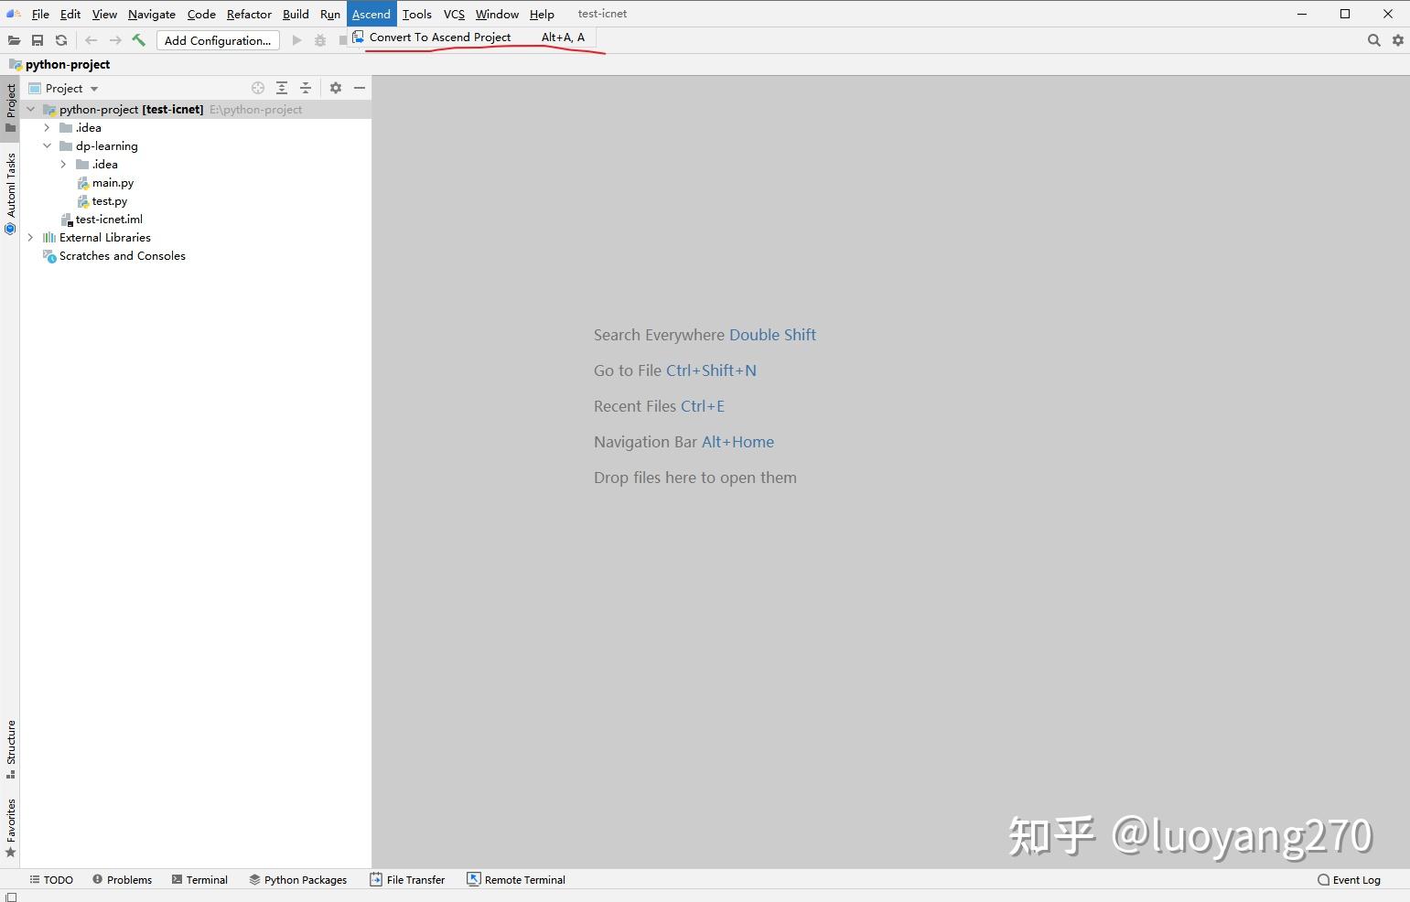Collapse the dp-learning folder
The width and height of the screenshot is (1410, 902).
[48, 145]
